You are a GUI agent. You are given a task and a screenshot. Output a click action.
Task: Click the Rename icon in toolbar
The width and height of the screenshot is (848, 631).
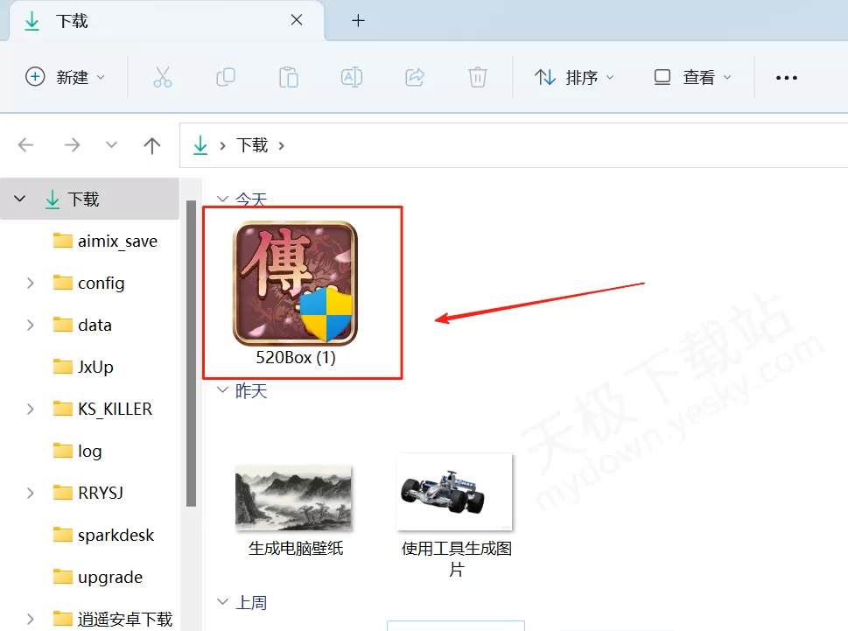[x=352, y=77]
